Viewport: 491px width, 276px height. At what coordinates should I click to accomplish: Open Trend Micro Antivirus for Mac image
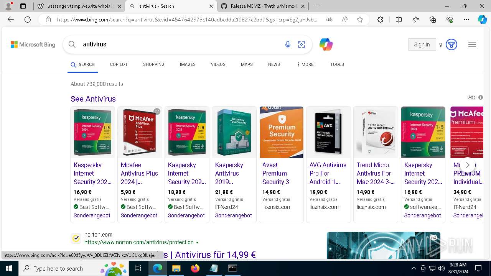(x=376, y=132)
